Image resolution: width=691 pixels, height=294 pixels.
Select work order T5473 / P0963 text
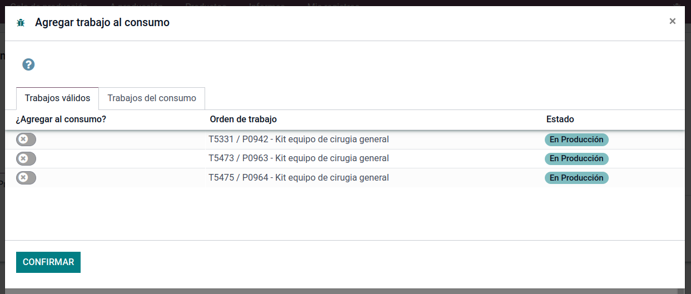pos(299,158)
